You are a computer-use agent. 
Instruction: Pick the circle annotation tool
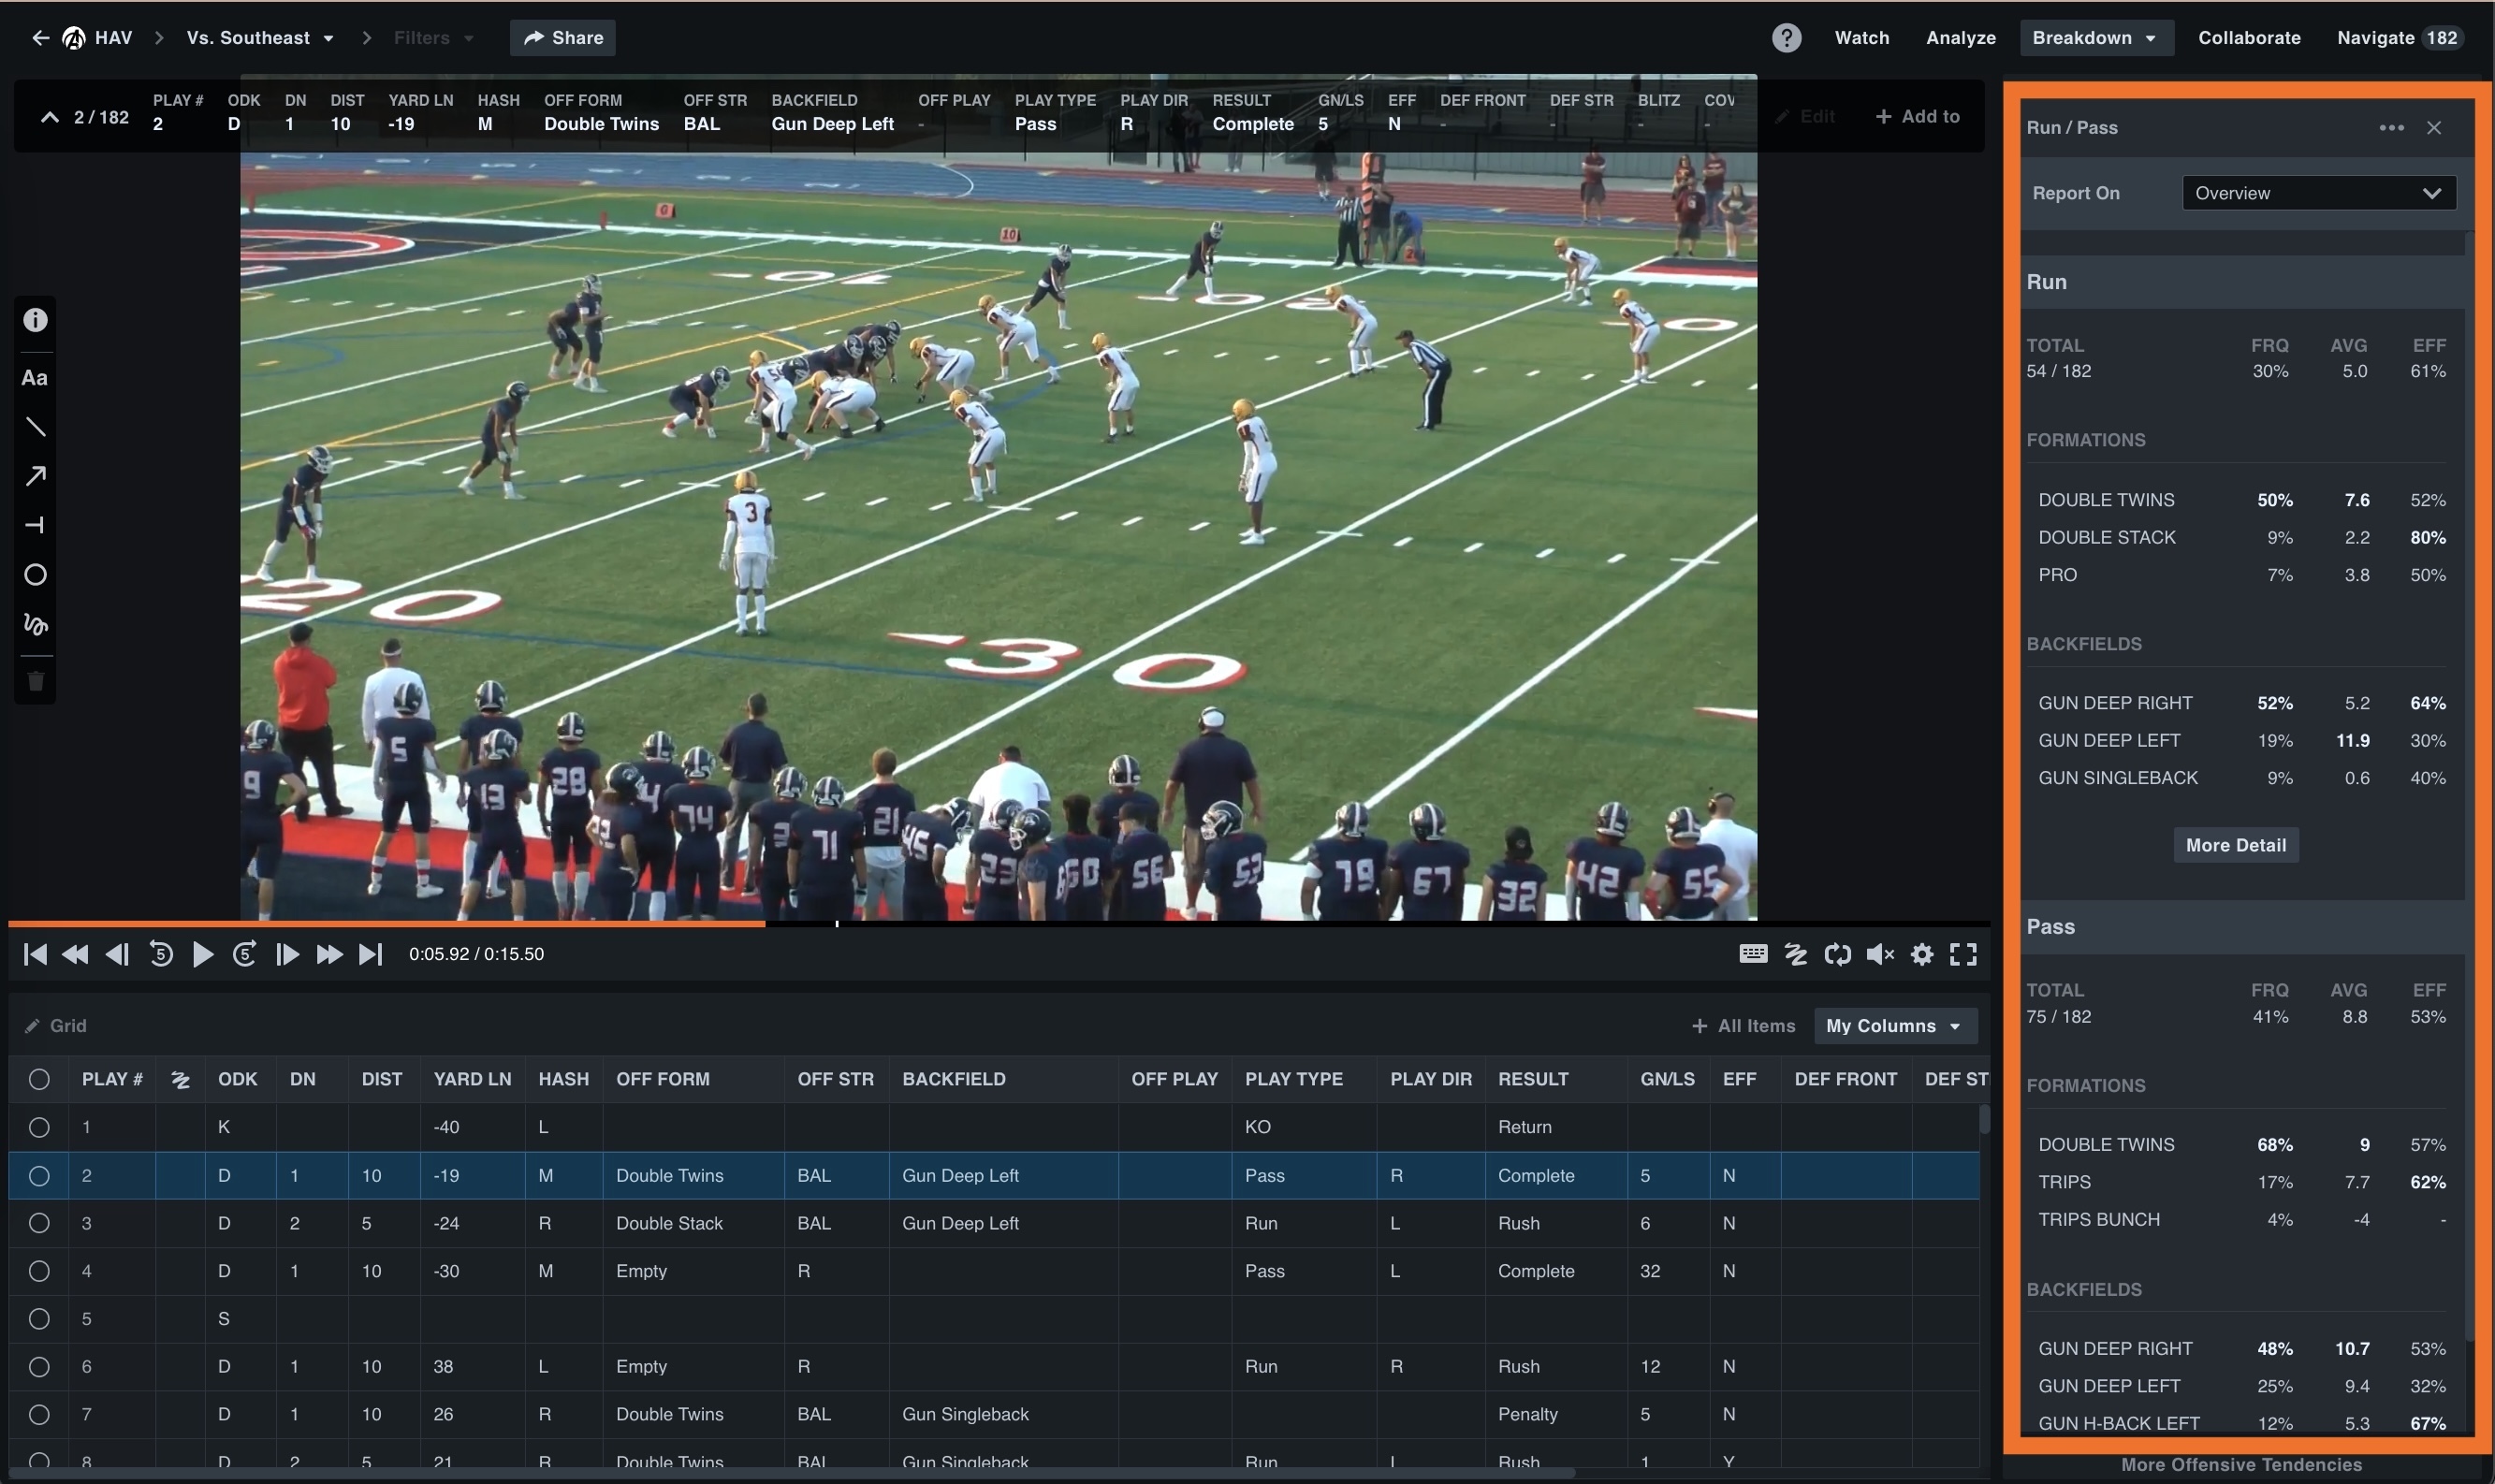point(35,575)
